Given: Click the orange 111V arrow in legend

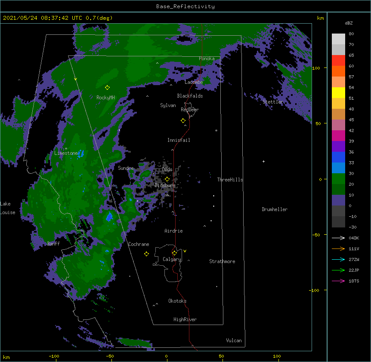Looking at the screenshot, I should 338,248.
